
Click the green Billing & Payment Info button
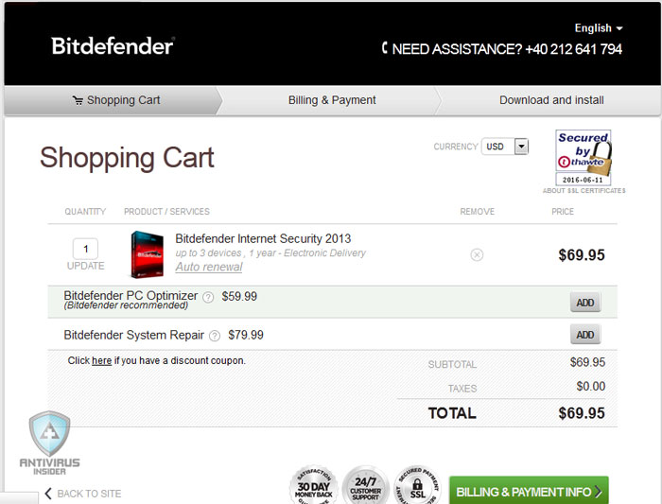pyautogui.click(x=529, y=492)
